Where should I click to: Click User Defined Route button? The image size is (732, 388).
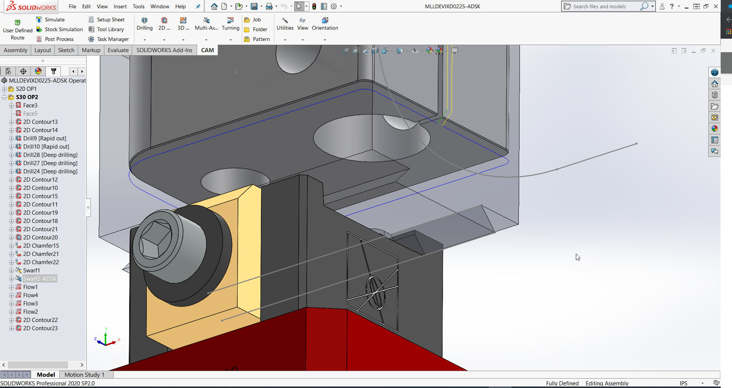pyautogui.click(x=18, y=30)
